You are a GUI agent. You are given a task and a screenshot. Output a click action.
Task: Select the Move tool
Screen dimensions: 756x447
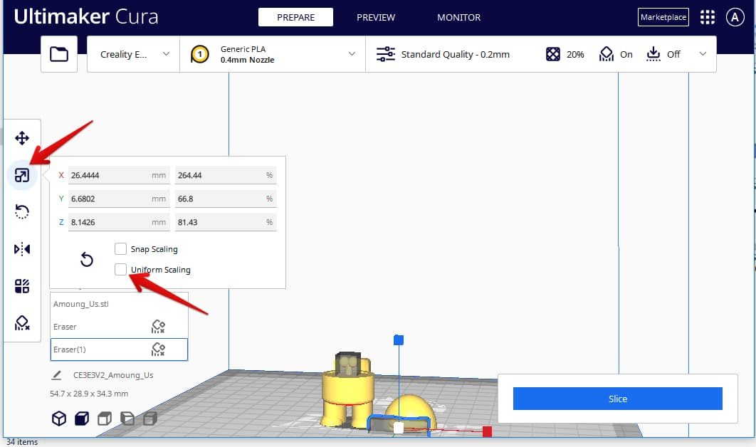tap(21, 138)
